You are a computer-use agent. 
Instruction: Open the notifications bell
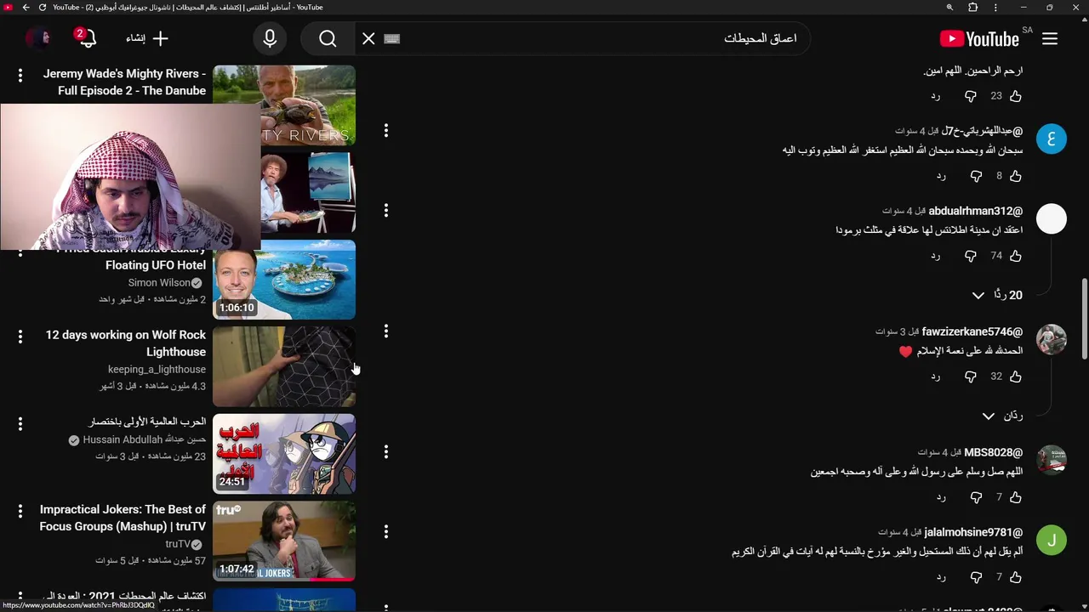pos(86,39)
